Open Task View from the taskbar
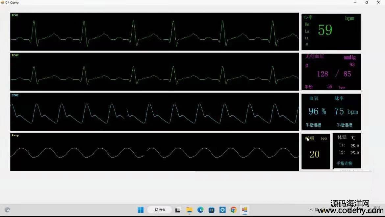This screenshot has width=385, height=217. point(178,210)
